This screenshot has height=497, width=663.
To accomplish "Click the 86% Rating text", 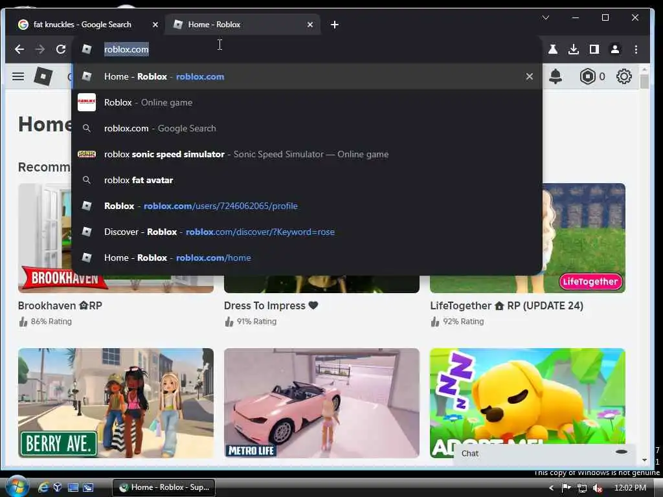I will pos(51,322).
